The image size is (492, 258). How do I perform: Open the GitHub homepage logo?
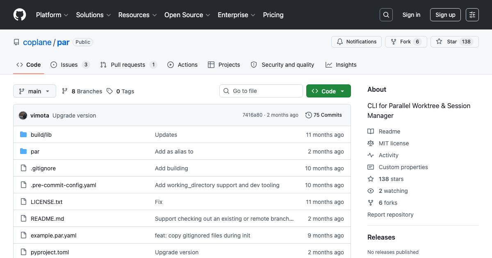(20, 15)
